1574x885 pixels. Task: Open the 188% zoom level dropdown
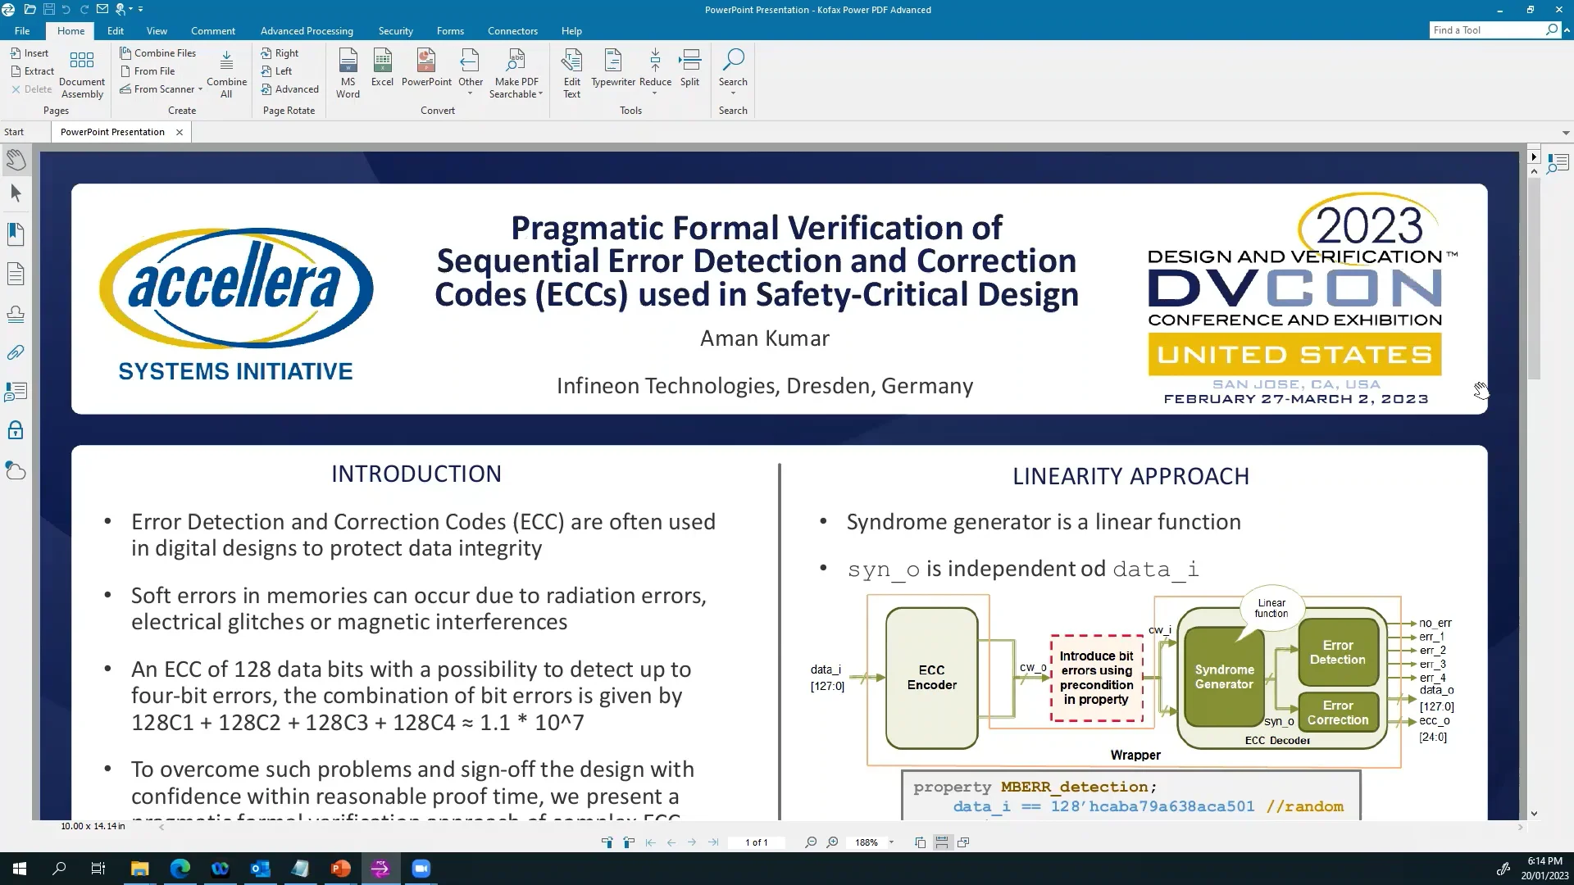click(x=892, y=842)
